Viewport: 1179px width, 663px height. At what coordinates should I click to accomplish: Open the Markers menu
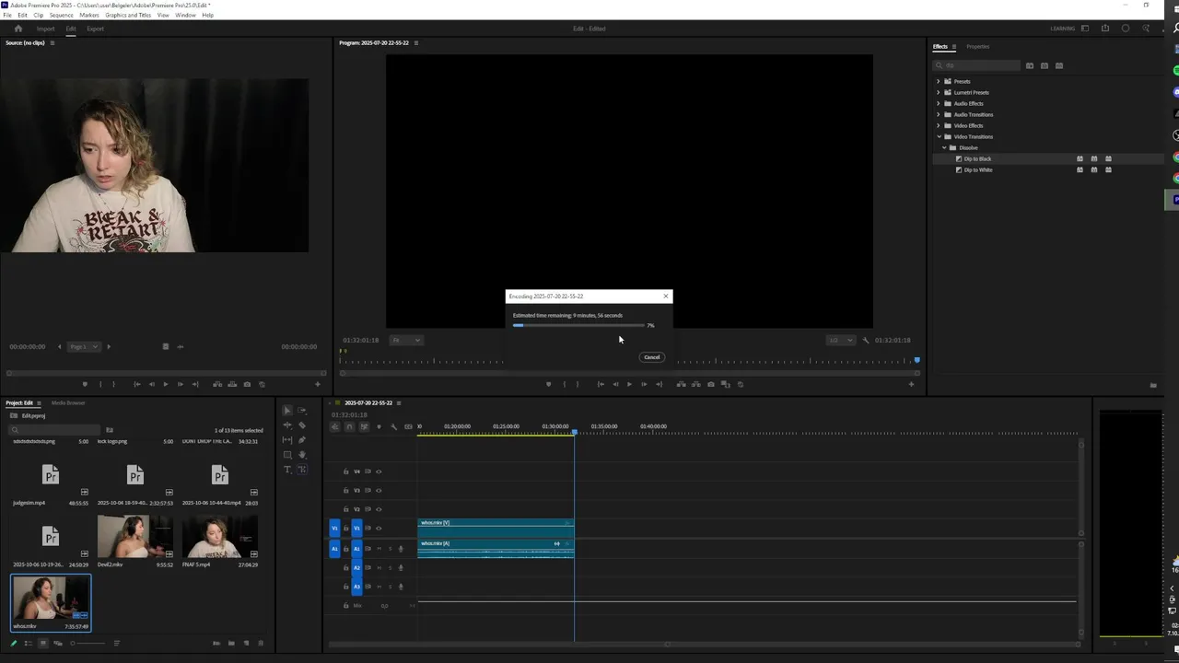pos(89,15)
